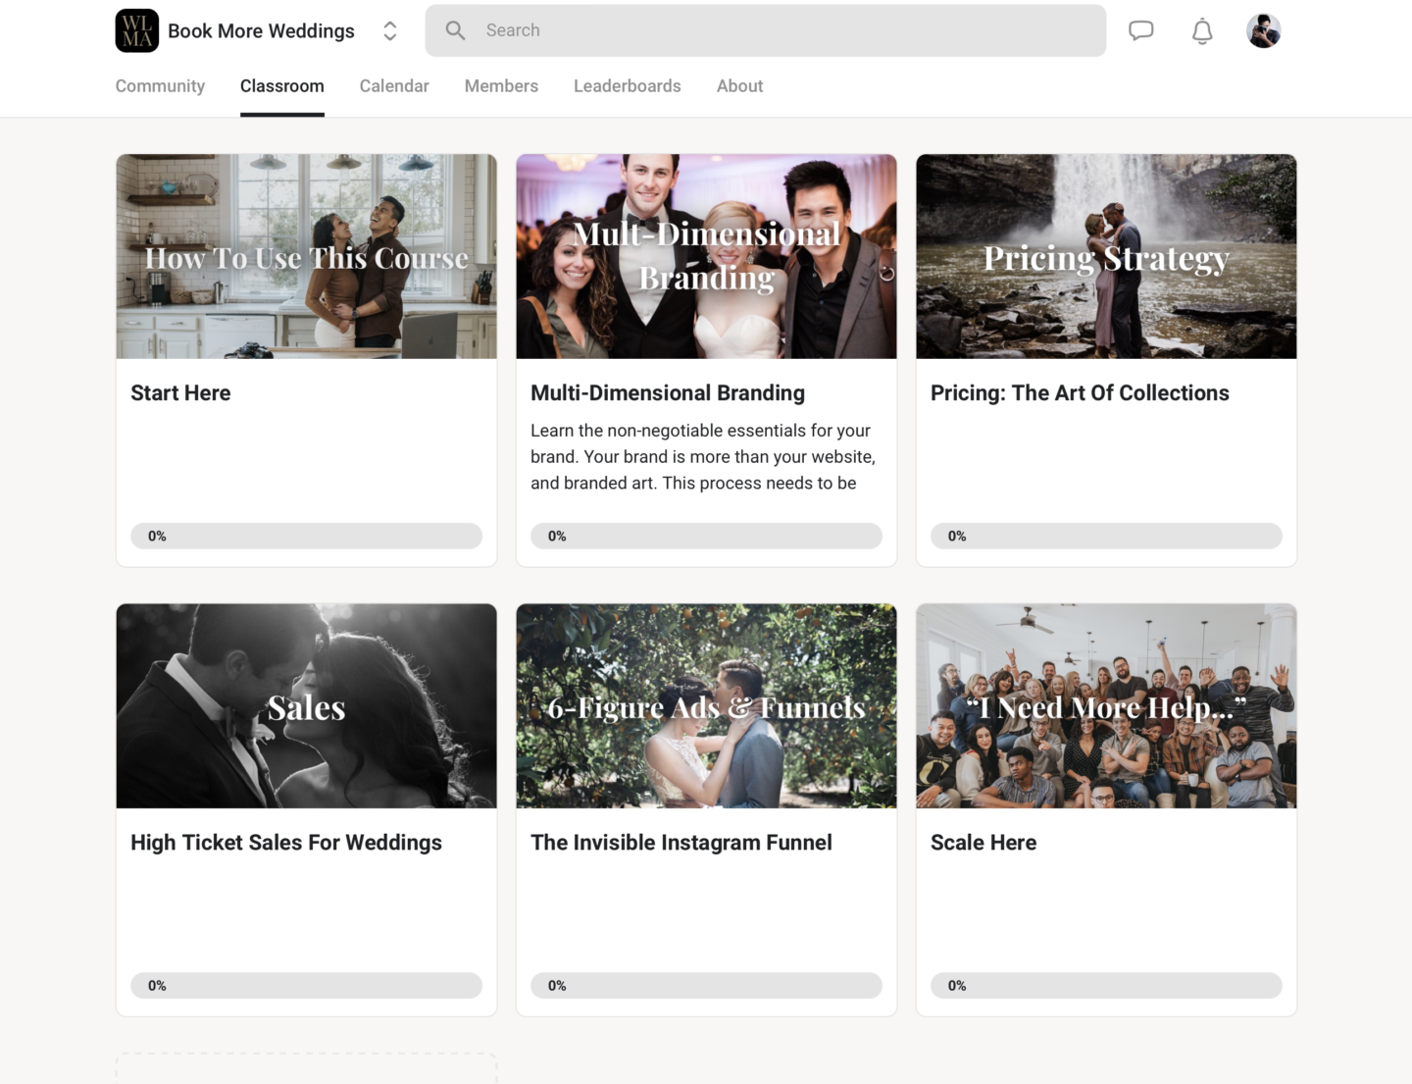Go to the Members tab
This screenshot has height=1084, width=1412.
coord(501,86)
